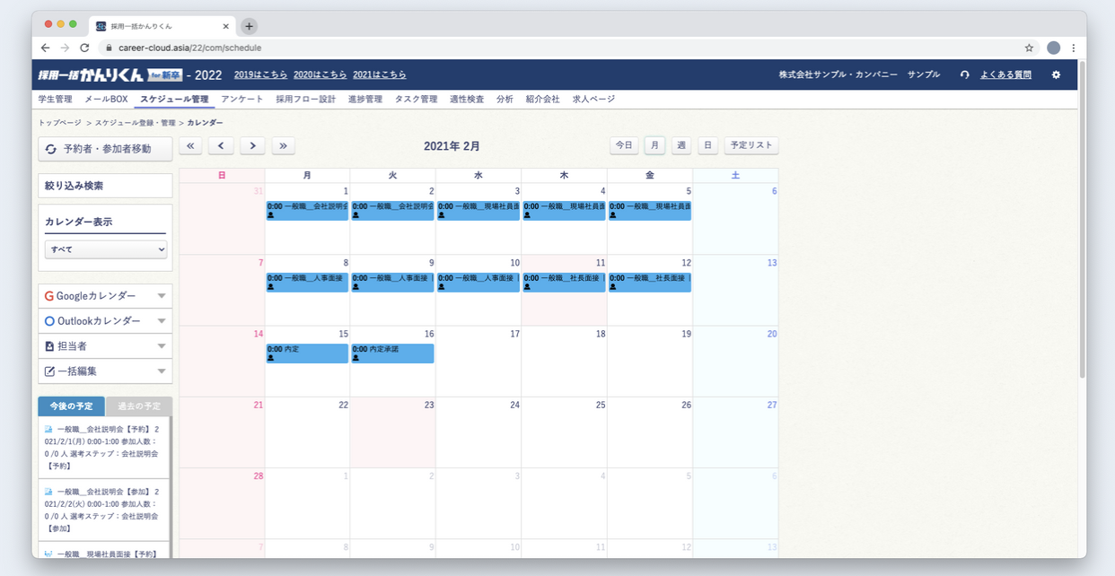
Task: Click the 予約者・参加者移動 button
Action: pyautogui.click(x=105, y=149)
